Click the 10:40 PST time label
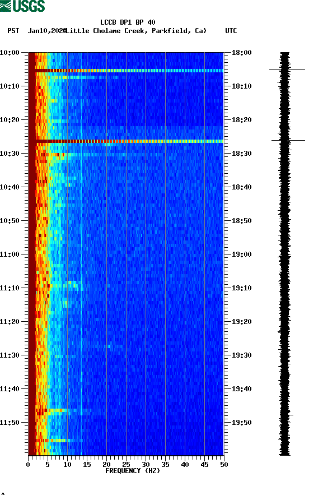Viewport: 309px width, 500px height. click(x=10, y=187)
